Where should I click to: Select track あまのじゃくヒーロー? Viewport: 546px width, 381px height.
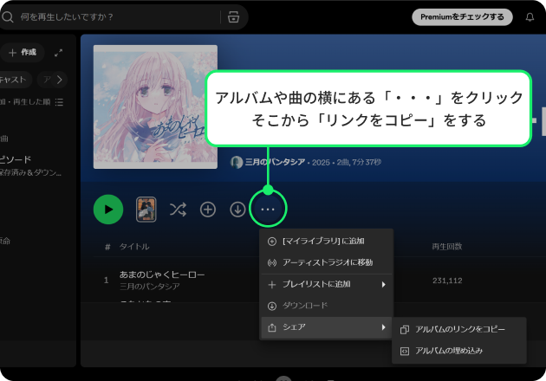(x=162, y=274)
